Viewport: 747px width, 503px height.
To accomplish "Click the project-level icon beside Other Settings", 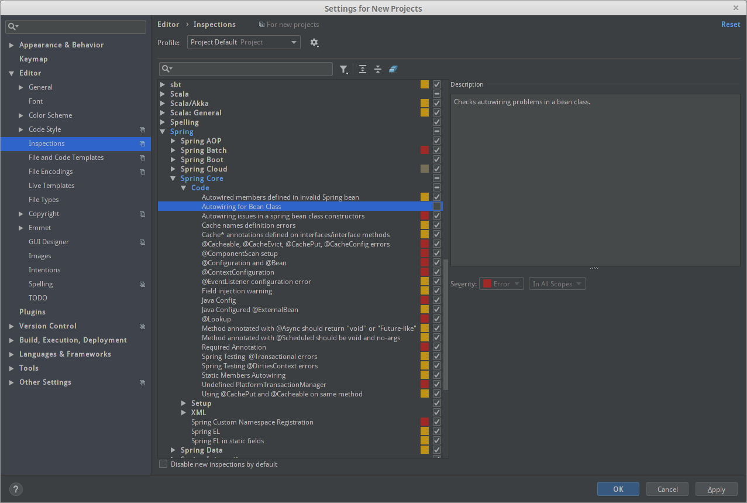I will click(142, 382).
